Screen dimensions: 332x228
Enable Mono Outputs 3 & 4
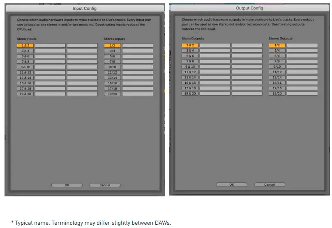click(190, 51)
